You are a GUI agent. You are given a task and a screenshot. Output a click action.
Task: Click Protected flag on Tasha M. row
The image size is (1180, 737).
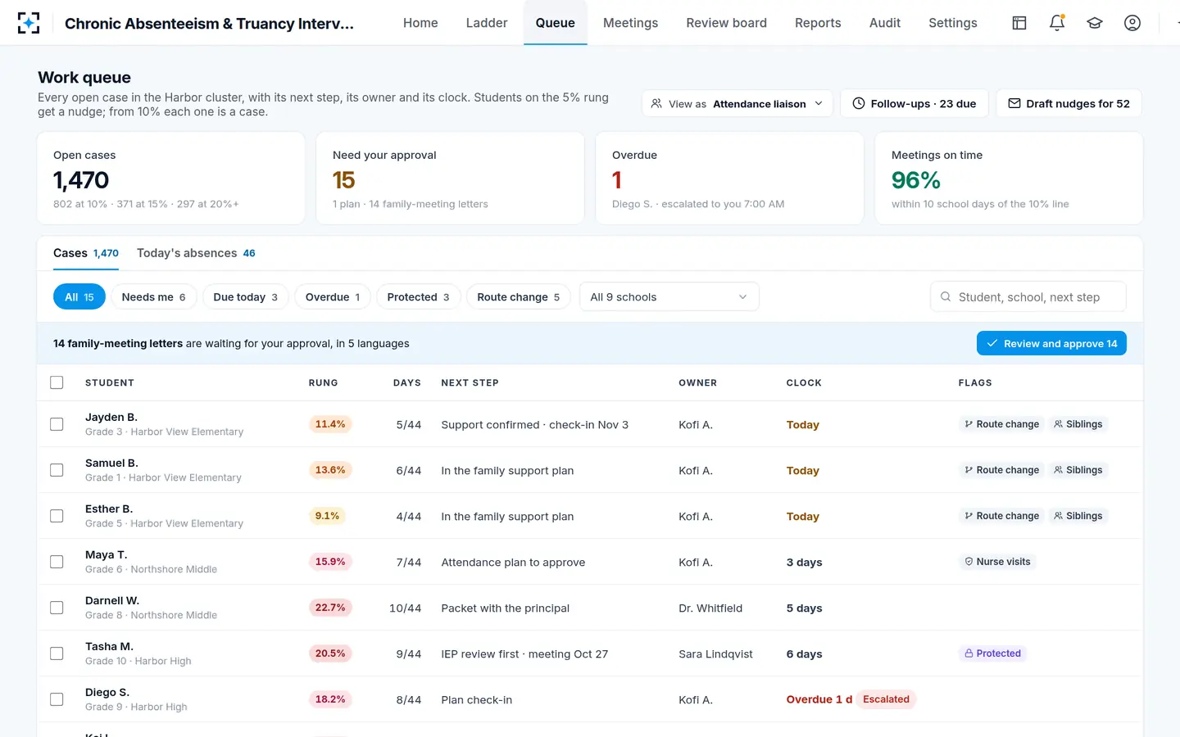click(x=993, y=653)
